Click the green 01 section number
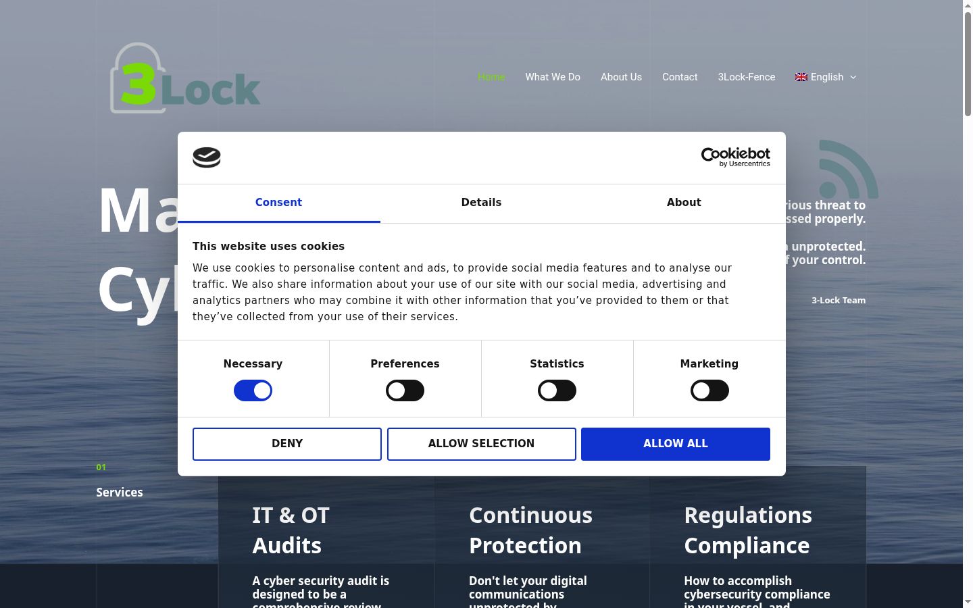973x608 pixels. [x=101, y=467]
